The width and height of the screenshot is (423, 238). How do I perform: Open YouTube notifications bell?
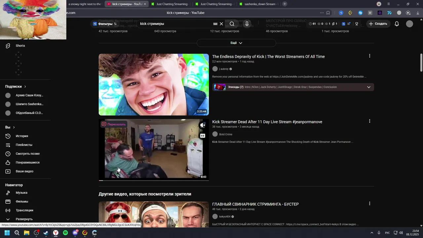(x=397, y=23)
